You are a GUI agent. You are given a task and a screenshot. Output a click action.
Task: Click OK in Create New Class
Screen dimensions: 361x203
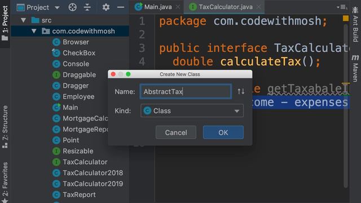[x=223, y=133]
